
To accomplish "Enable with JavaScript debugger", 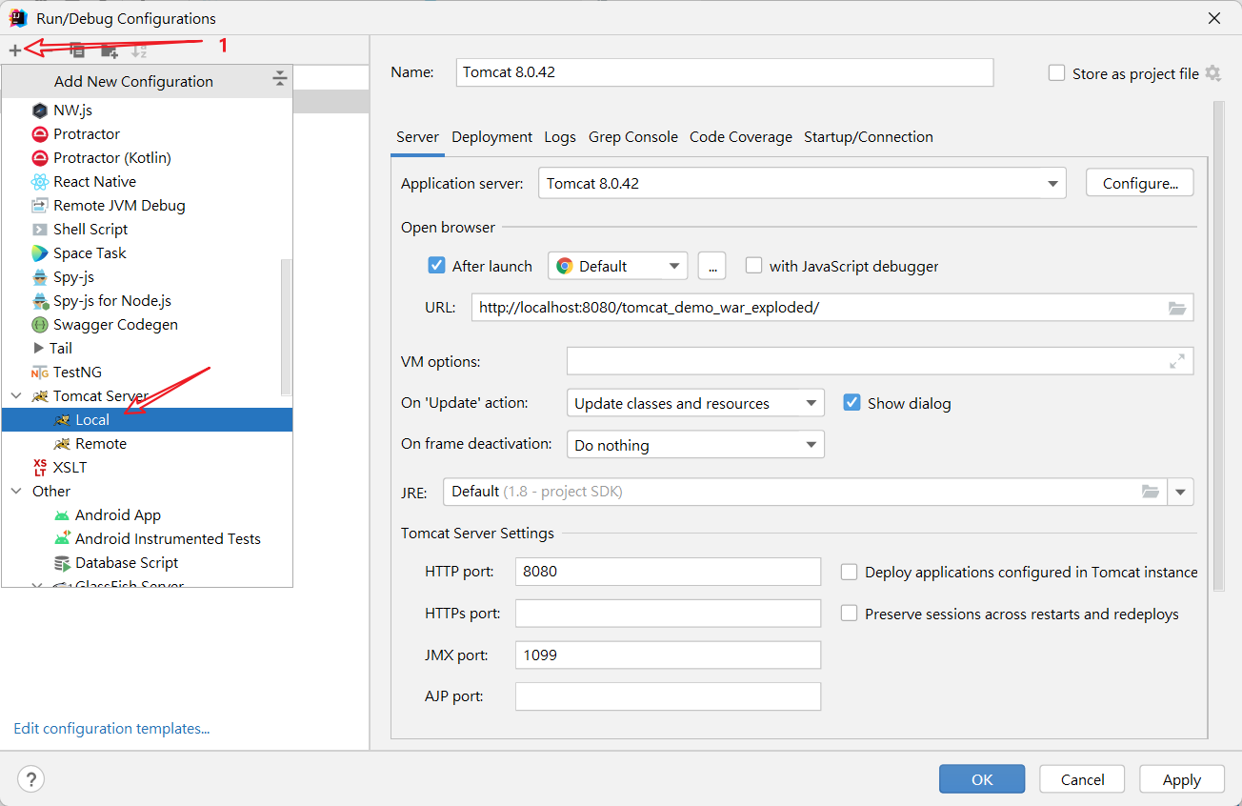I will 753,266.
